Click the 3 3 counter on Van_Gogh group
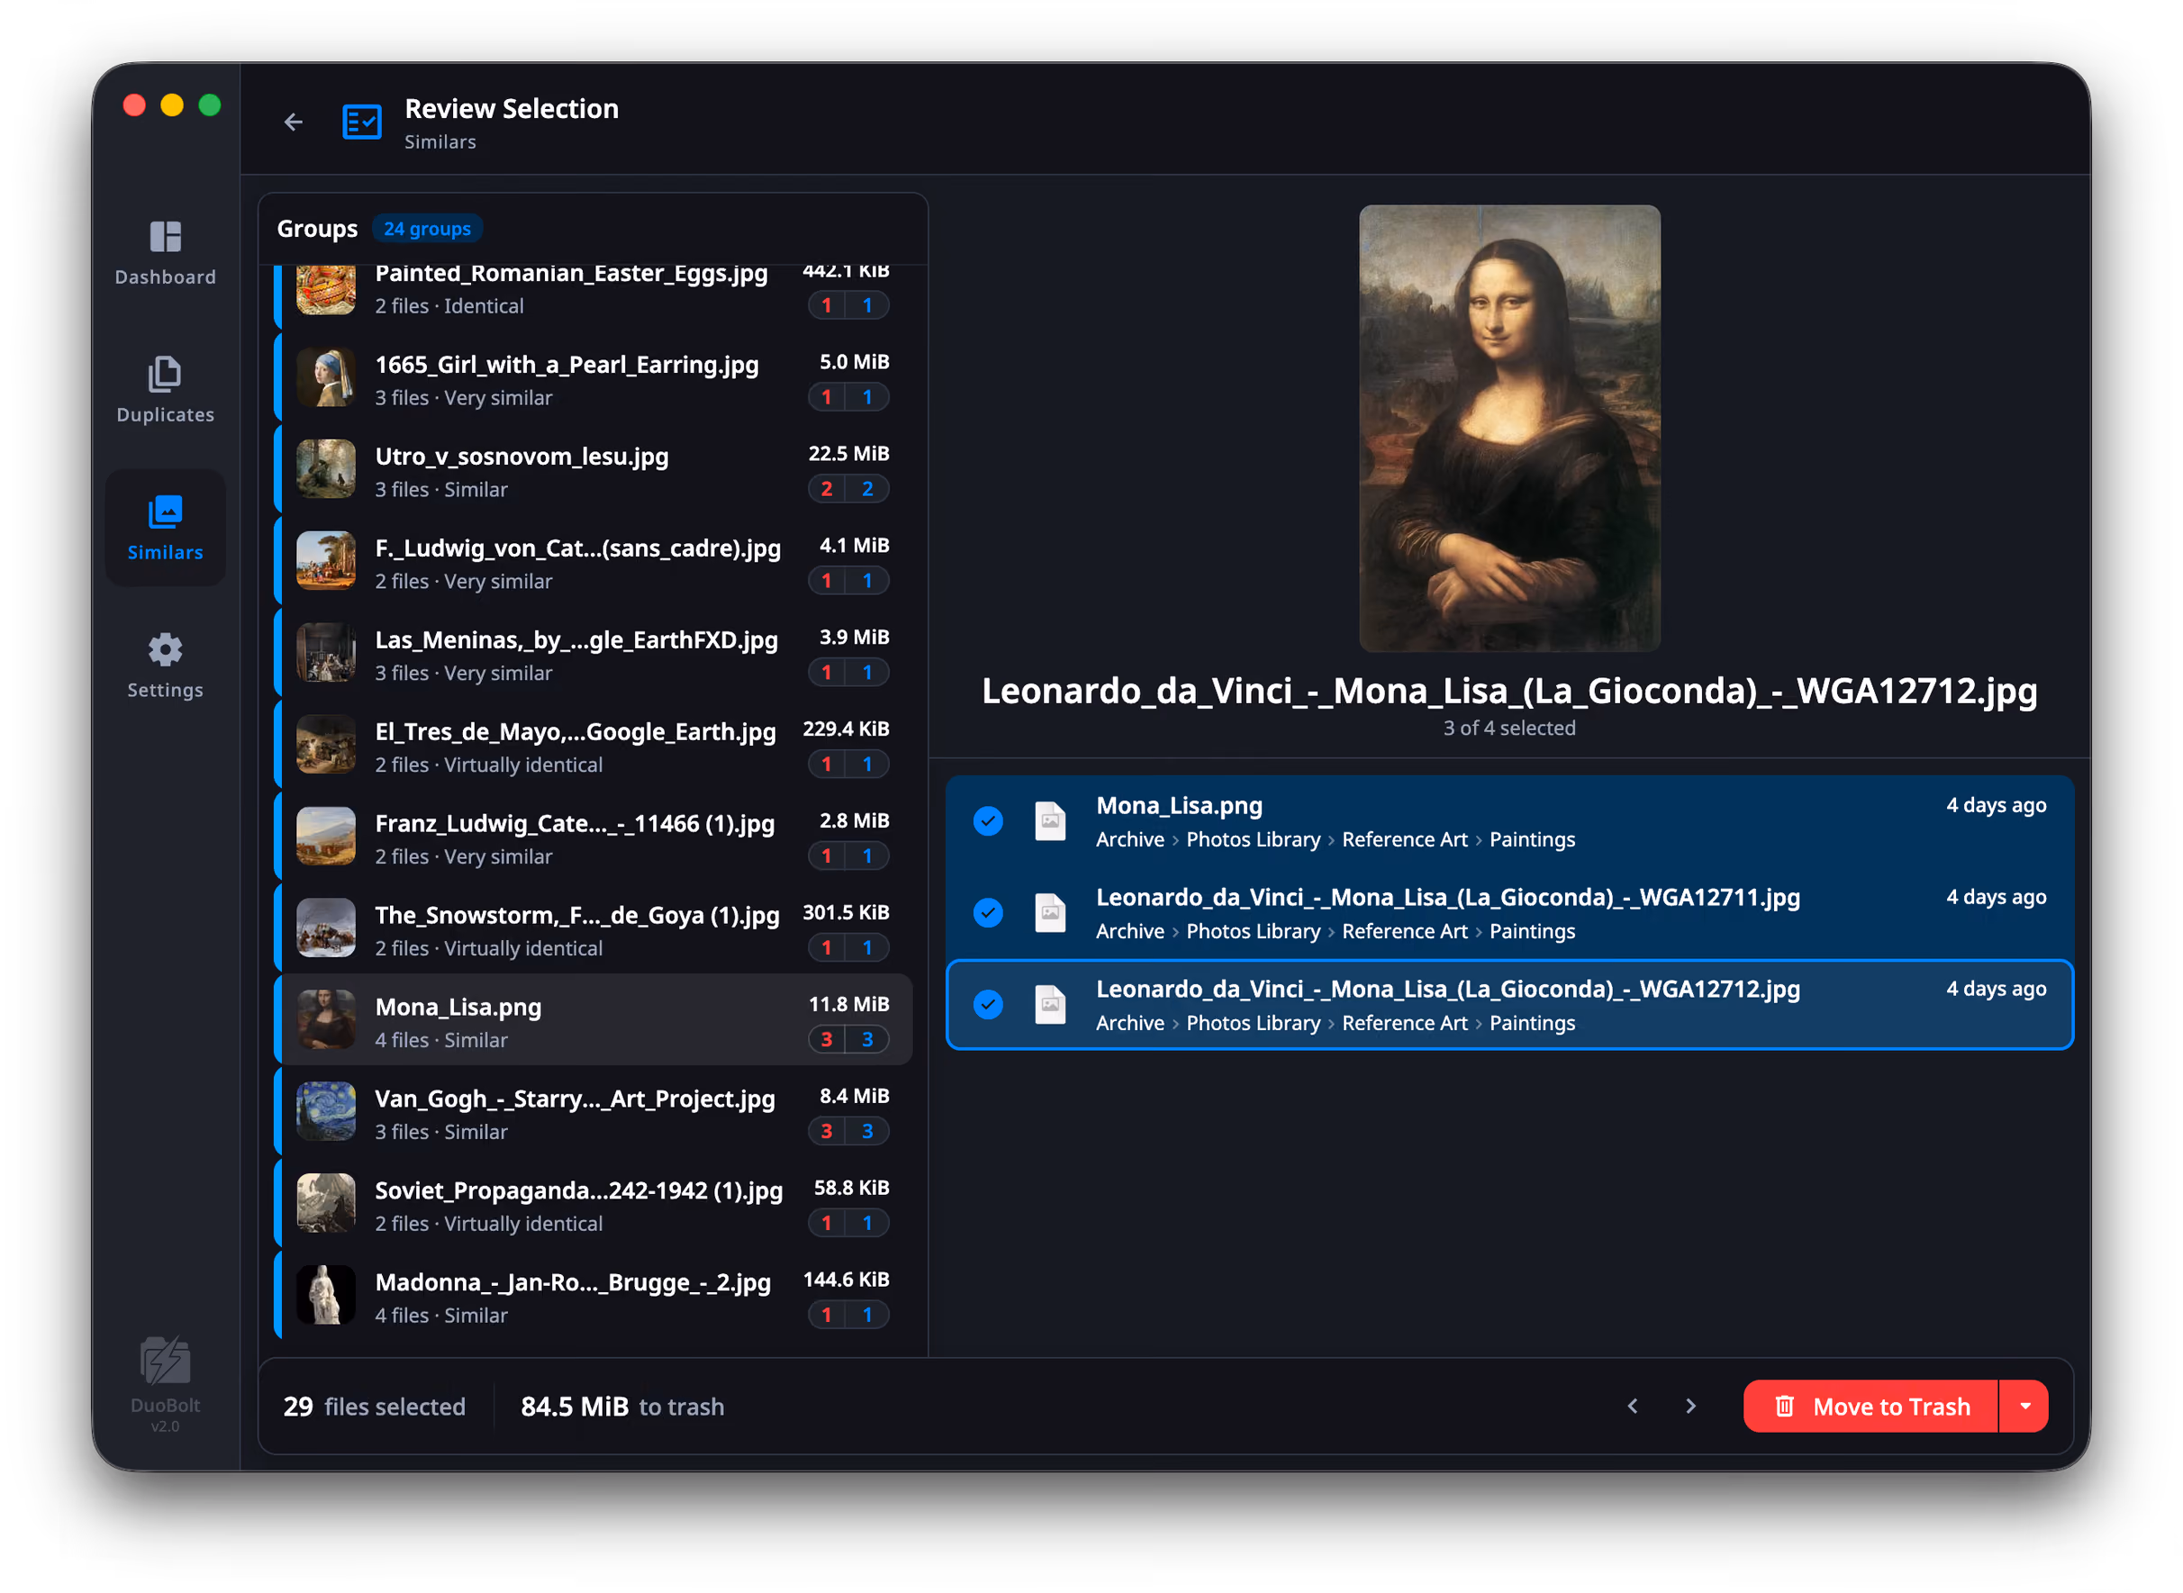Image resolution: width=2183 pixels, height=1593 pixels. click(x=847, y=1131)
